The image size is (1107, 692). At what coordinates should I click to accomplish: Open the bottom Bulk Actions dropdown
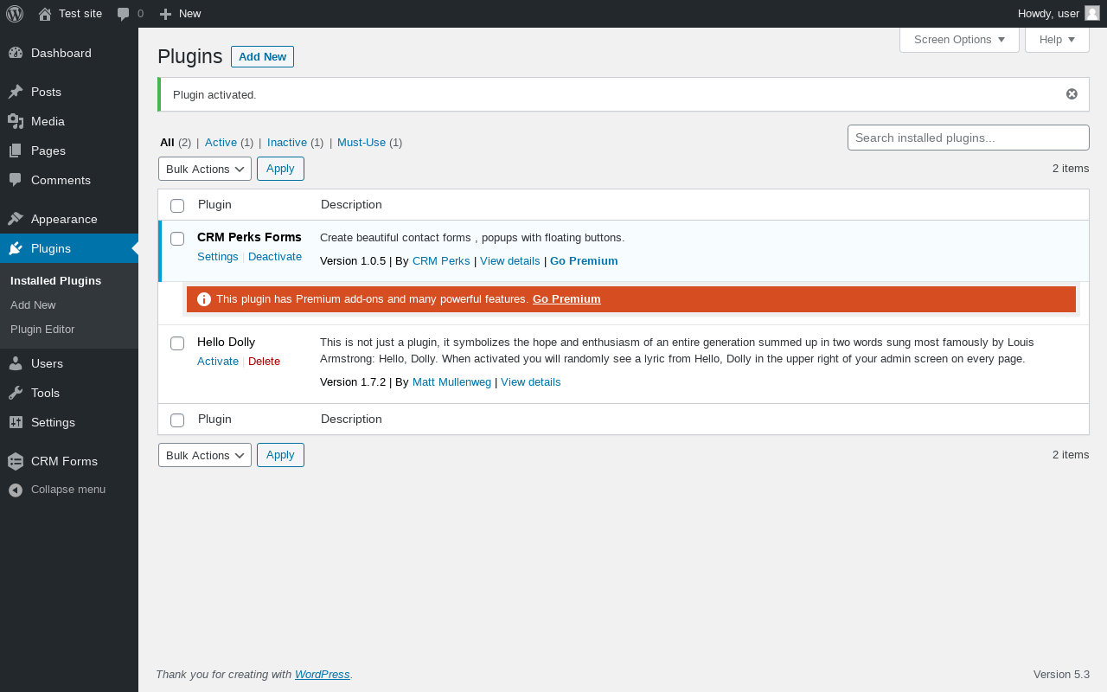pyautogui.click(x=205, y=455)
